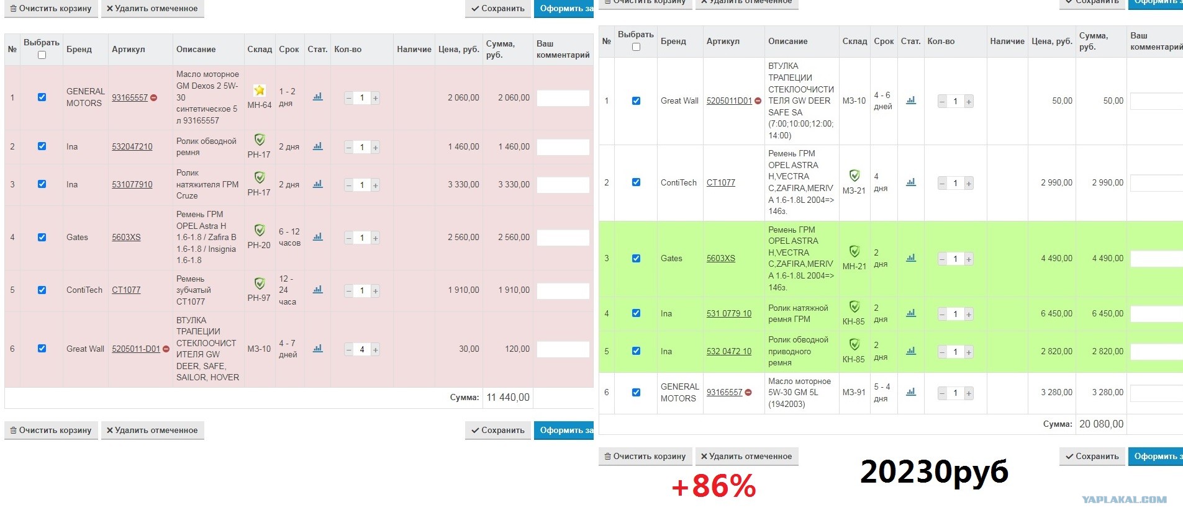The image size is (1183, 518).
Task: Open statistics chart for ContiTech CT1077 in left cart
Action: pyautogui.click(x=317, y=290)
